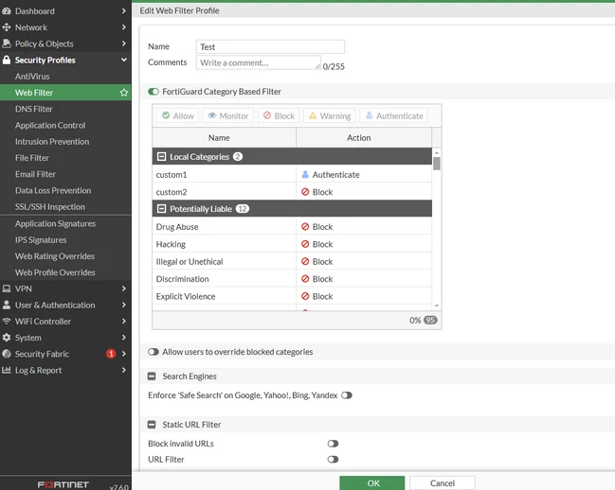The height and width of the screenshot is (490, 615).
Task: Click the Dashboard gauge icon in sidebar
Action: point(7,11)
